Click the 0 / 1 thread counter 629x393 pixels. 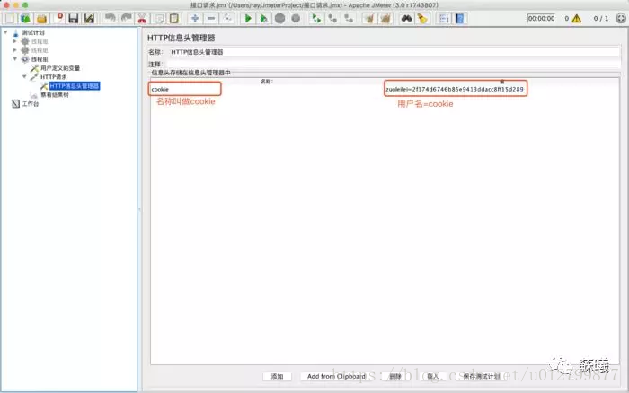point(600,19)
